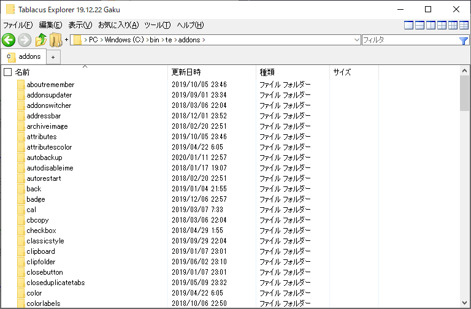The width and height of the screenshot is (471, 309).
Task: Switch to two-row horizontal split layout
Action: [419, 25]
